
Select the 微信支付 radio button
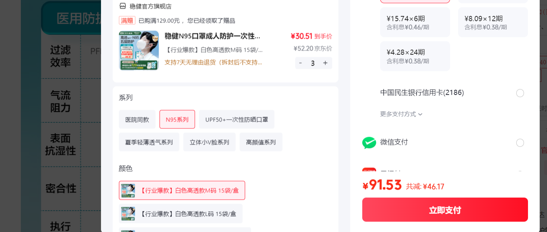520,143
